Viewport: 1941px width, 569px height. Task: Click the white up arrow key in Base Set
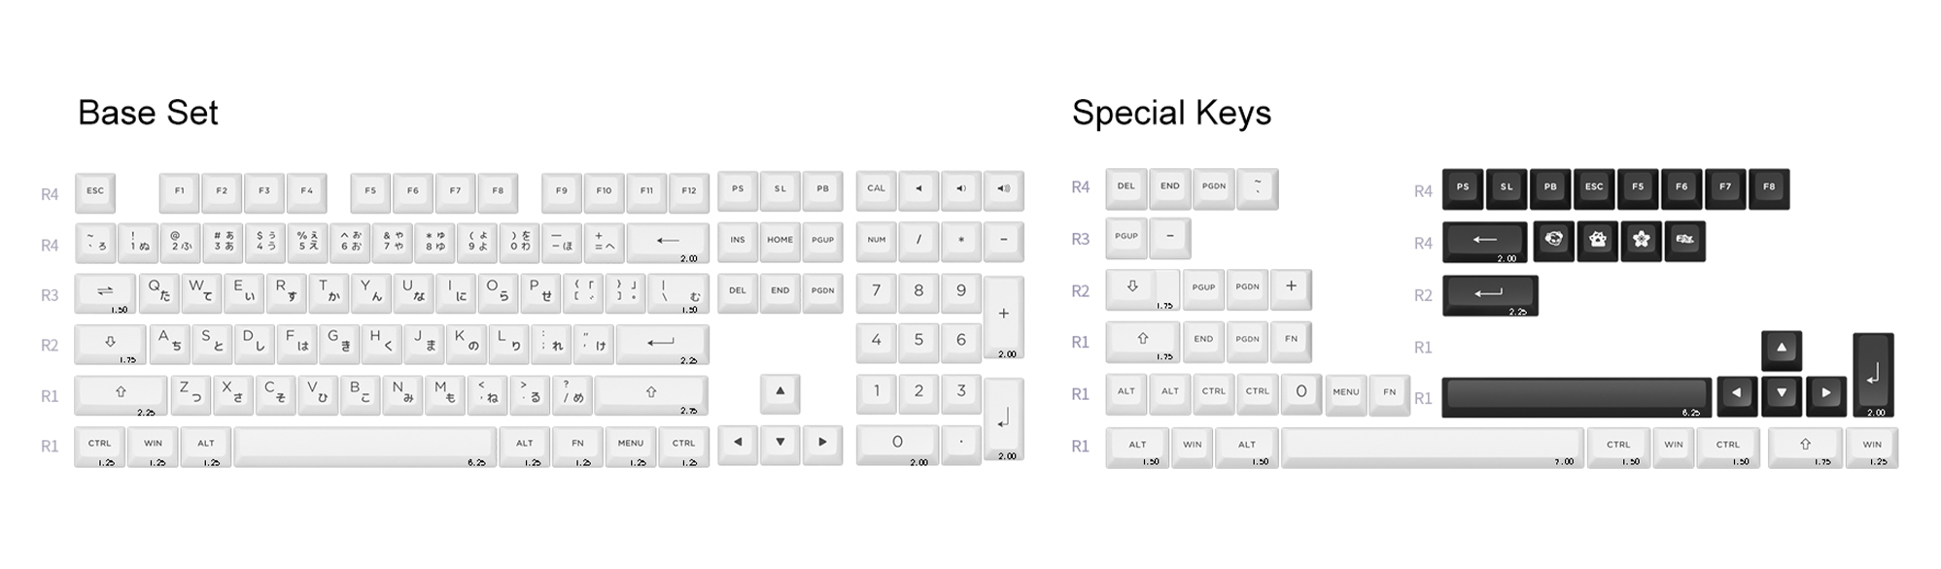pyautogui.click(x=780, y=392)
